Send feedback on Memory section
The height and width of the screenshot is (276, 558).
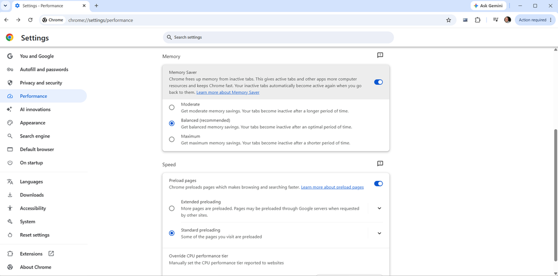pos(380,55)
